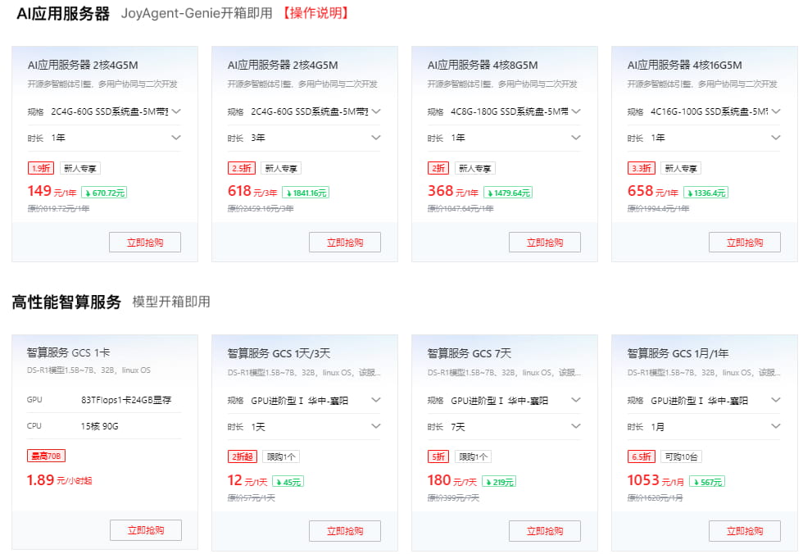Click 立即抢购 for the 149元 server

[x=145, y=243]
